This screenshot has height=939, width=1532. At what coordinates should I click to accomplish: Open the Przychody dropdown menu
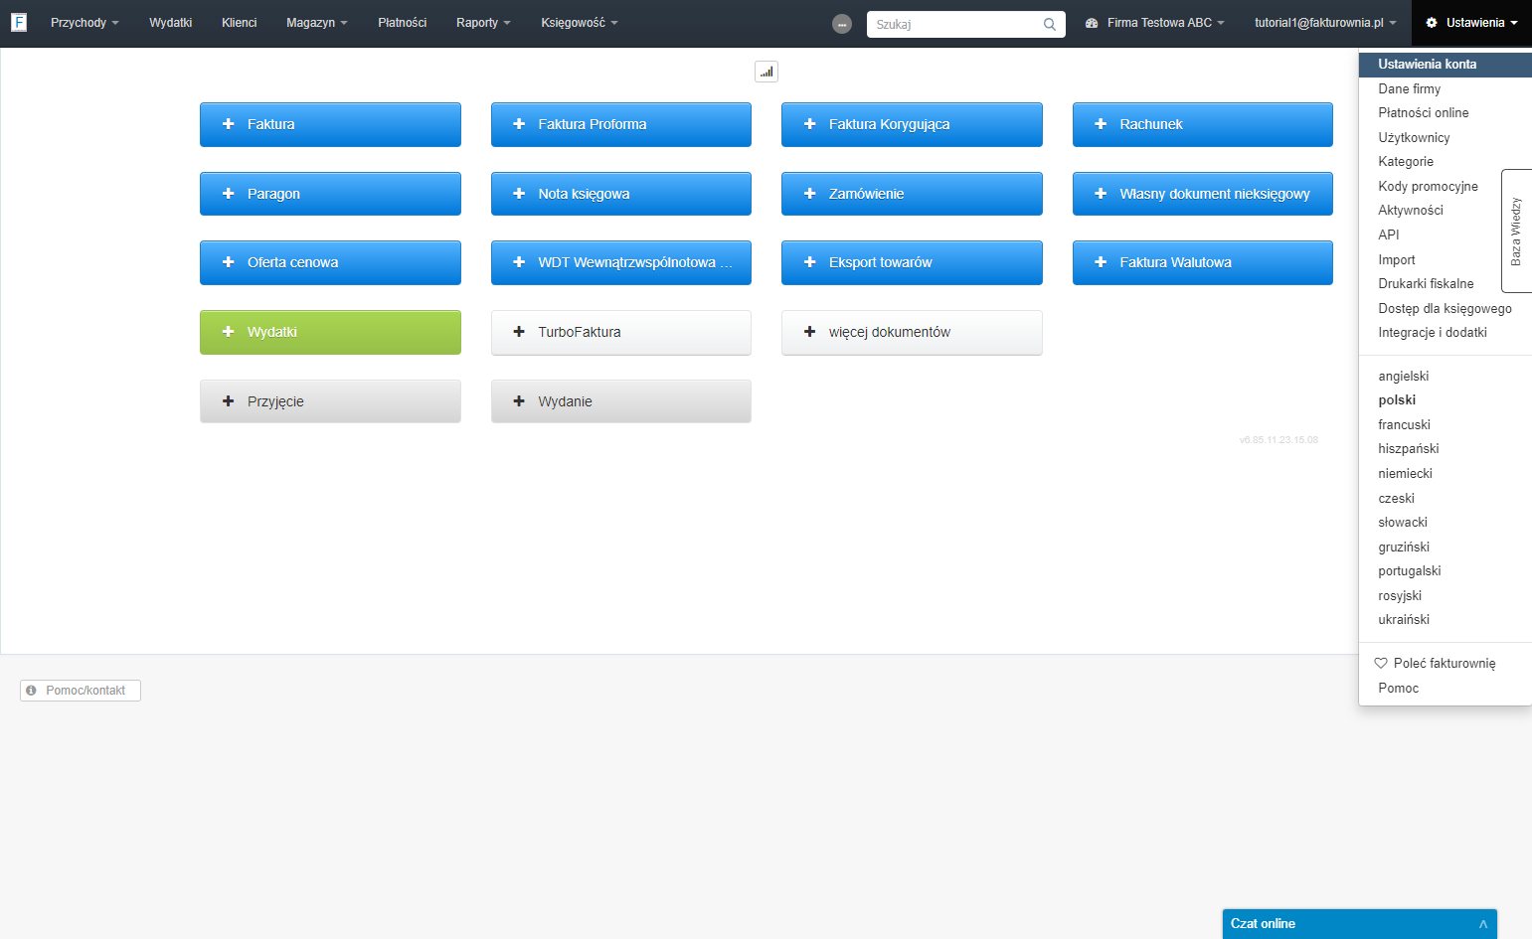click(x=85, y=23)
